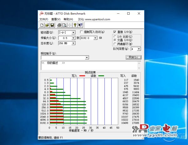Select the 交叠 I/O(O) radio button
This screenshot has width=188, height=145.
[115, 40]
